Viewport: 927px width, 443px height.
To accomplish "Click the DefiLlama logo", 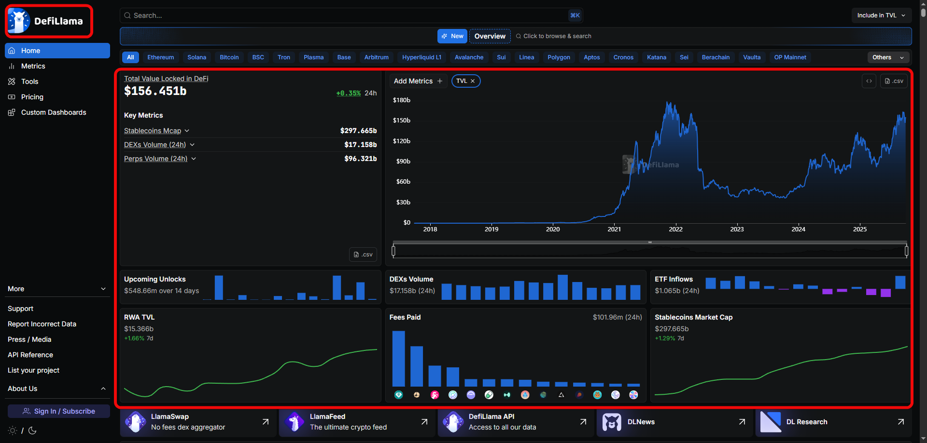I will 47,21.
